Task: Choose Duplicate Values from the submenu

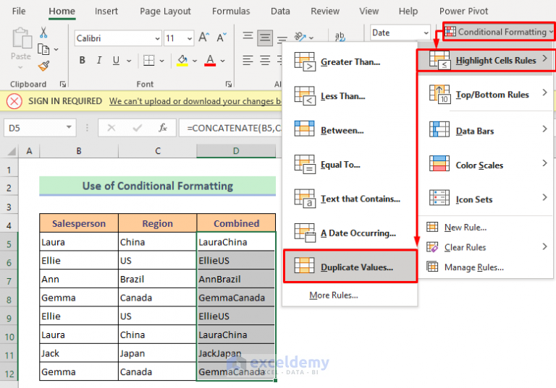Action: coord(350,267)
